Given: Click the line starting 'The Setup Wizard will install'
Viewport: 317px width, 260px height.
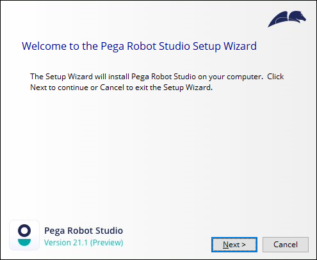Looking at the screenshot, I should tap(157, 77).
